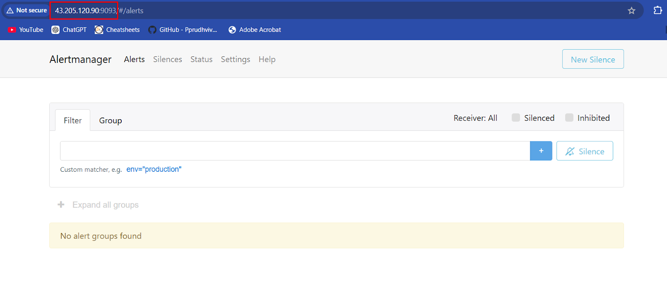This screenshot has width=667, height=288.
Task: Click the Custom matcher, e.g. hint text
Action: (x=91, y=170)
